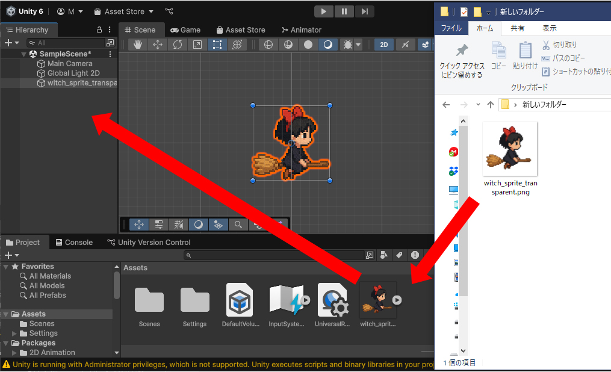Collapse the Packages tree arrow

(x=6, y=343)
